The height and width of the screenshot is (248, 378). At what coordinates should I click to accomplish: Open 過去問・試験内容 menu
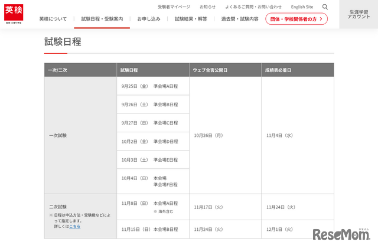pyautogui.click(x=240, y=19)
